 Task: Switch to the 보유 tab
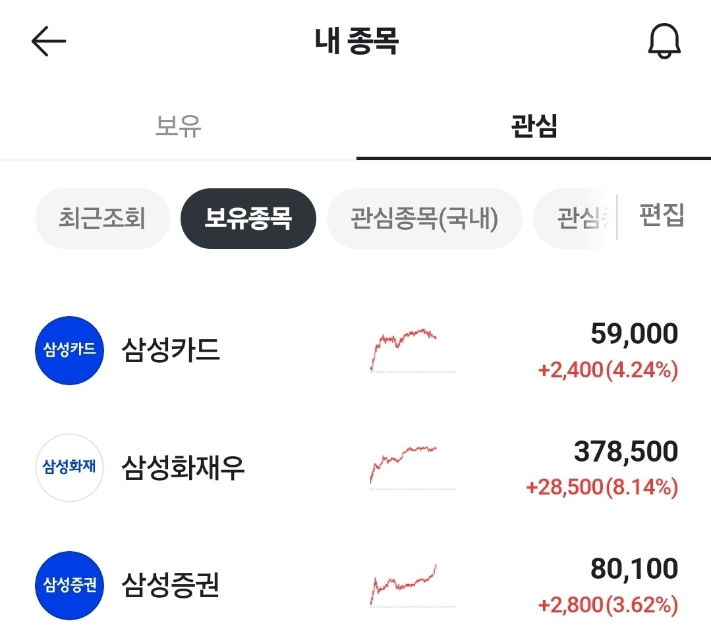(x=178, y=126)
